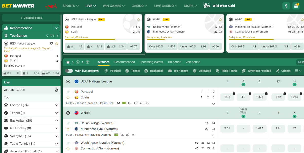
Task: Favorite the Dallas Wings WNBA card
Action: tap(220, 19)
